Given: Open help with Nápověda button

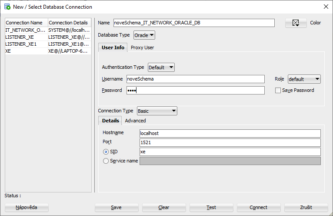Looking at the screenshot, I should tap(27, 207).
